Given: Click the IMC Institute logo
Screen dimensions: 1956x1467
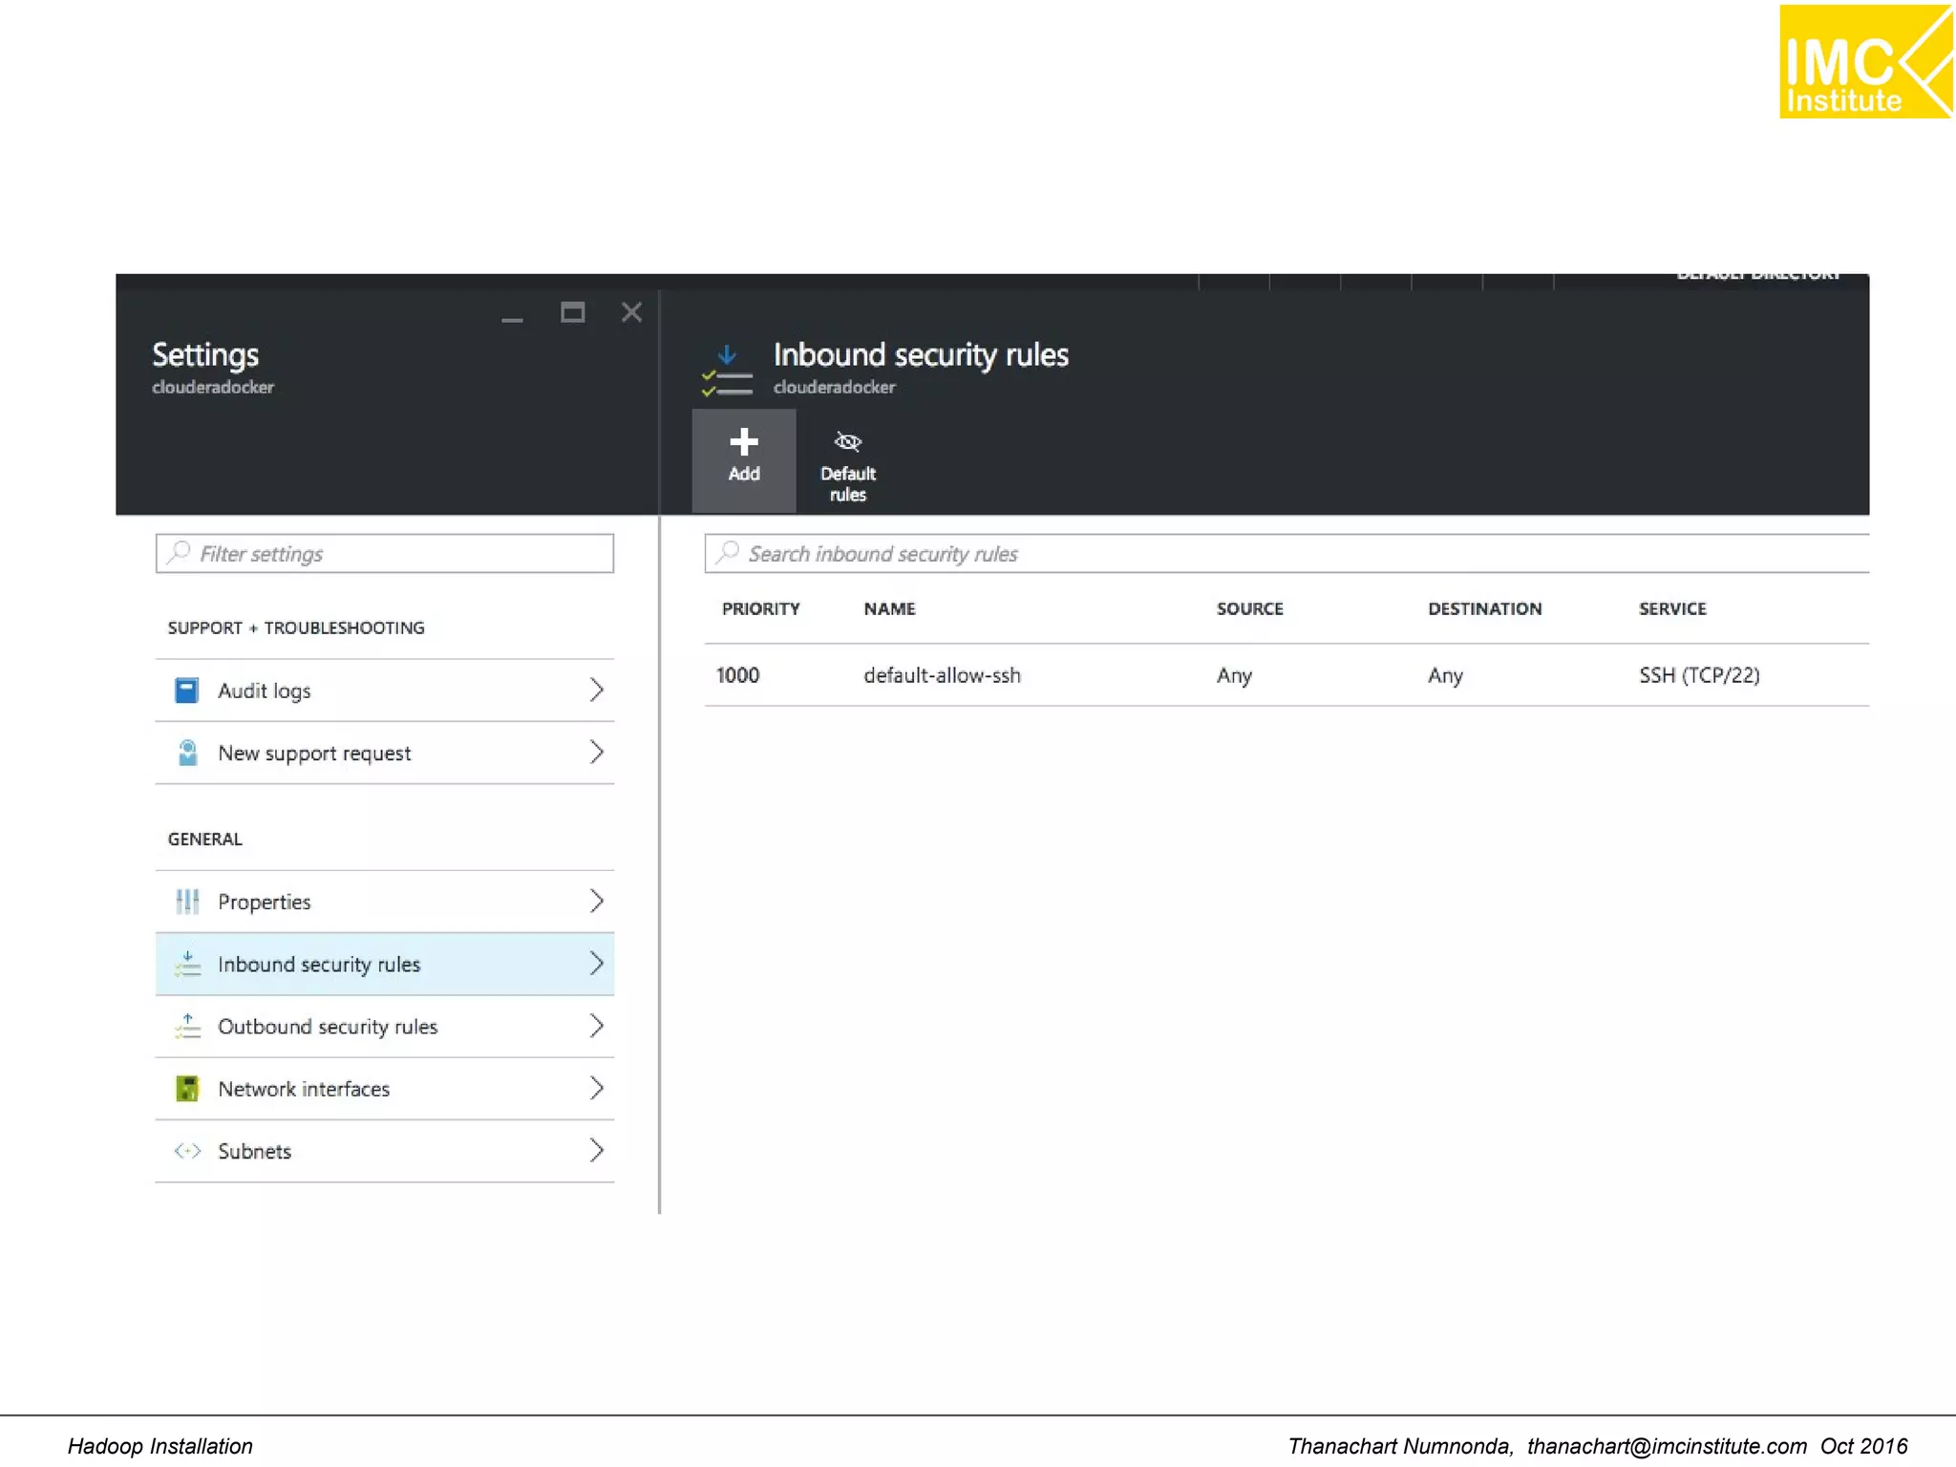Looking at the screenshot, I should (x=1865, y=61).
